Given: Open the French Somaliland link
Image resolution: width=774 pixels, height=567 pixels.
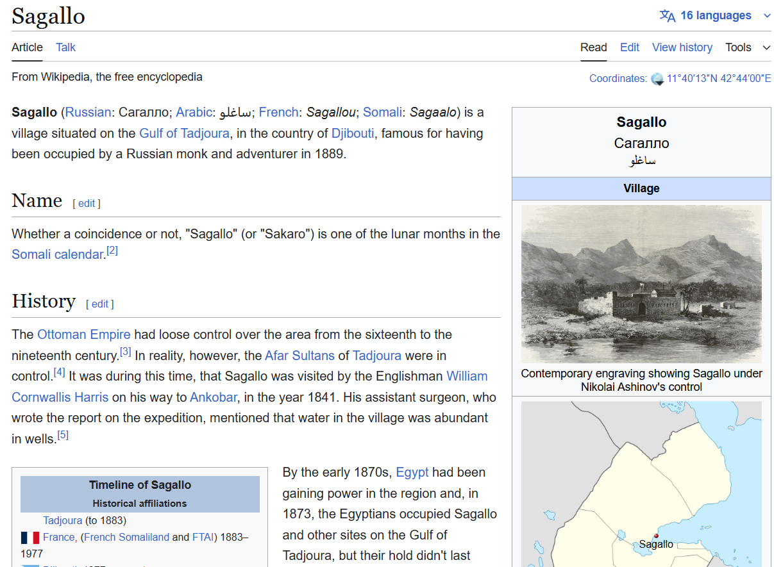Looking at the screenshot, I should point(126,537).
